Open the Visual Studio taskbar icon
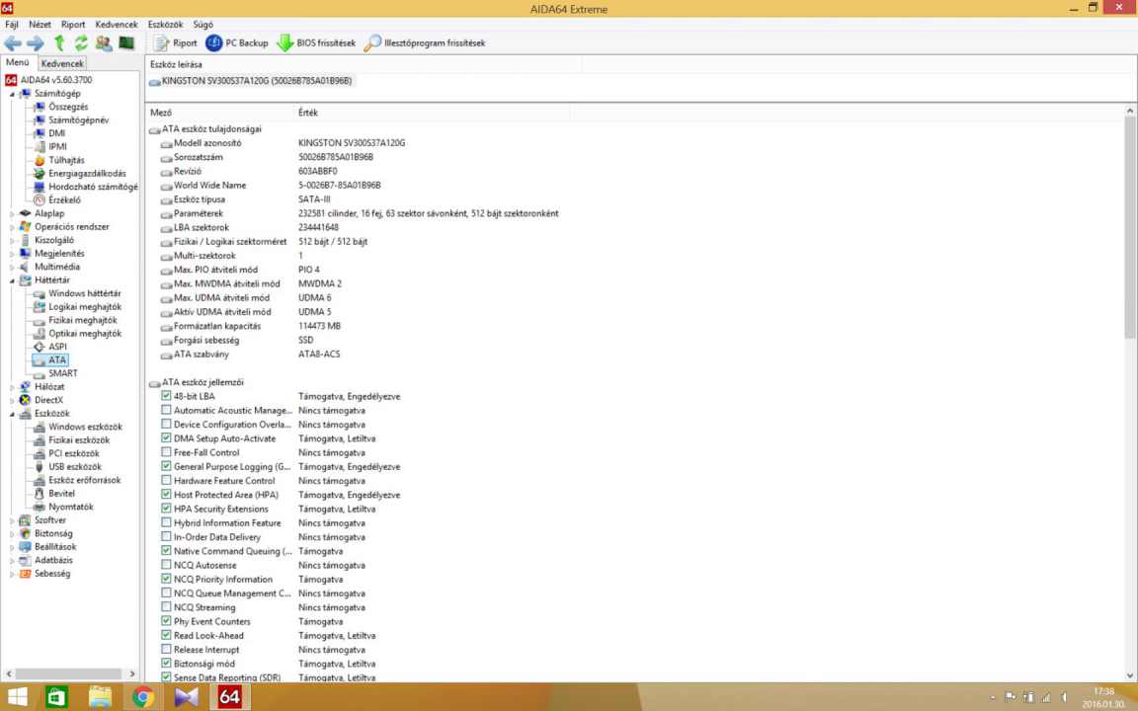The height and width of the screenshot is (711, 1138). click(187, 697)
